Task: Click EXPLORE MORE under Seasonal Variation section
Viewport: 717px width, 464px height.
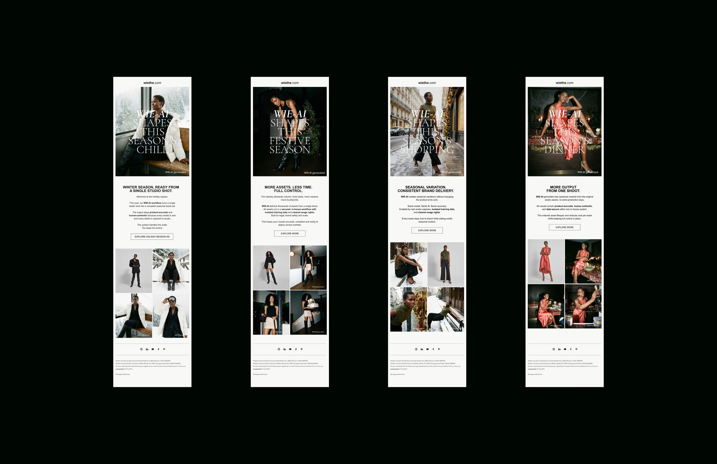Action: [426, 230]
